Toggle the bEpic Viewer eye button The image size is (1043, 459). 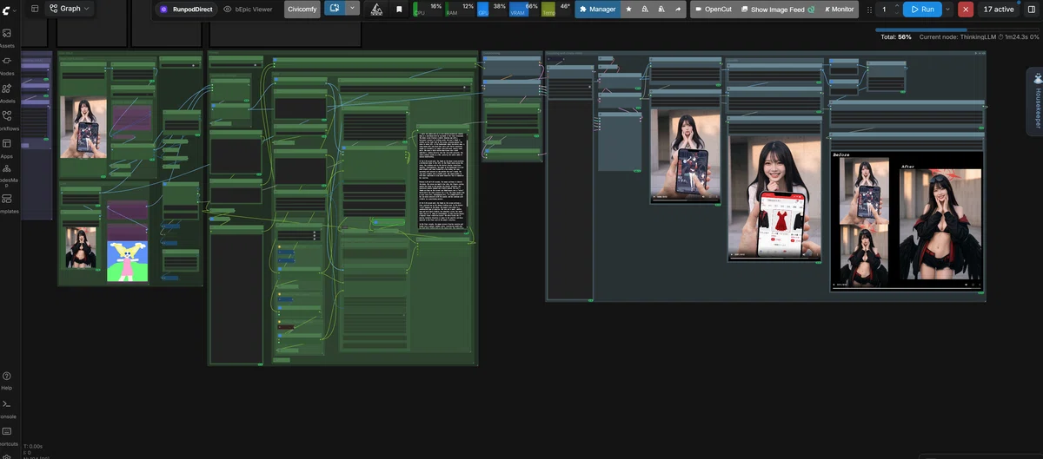(x=248, y=10)
